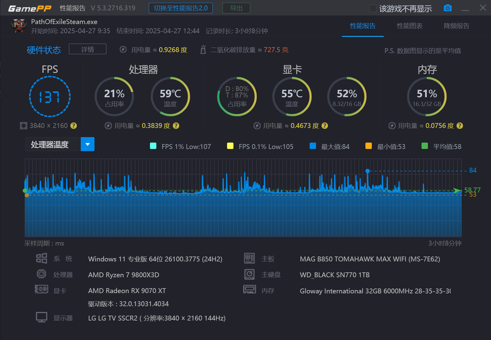Click the memory icon beside Gloway International
491x340 pixels.
click(x=250, y=290)
